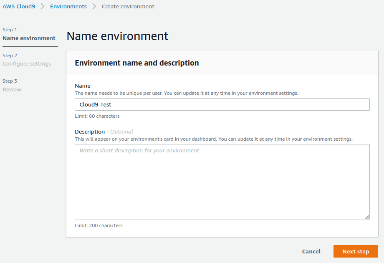Click the Limit: 60 characters hint

[97, 116]
